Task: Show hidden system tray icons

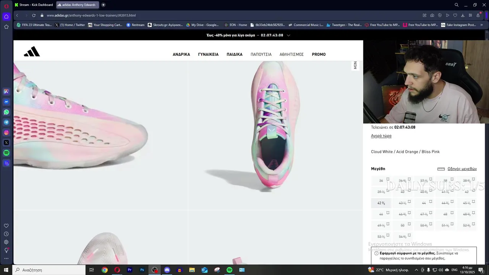Action: point(416,270)
